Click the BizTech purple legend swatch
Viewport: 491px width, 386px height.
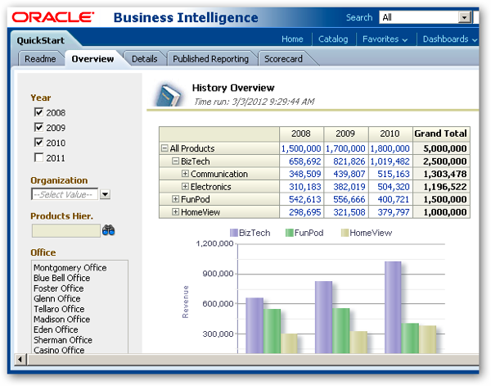click(x=234, y=233)
